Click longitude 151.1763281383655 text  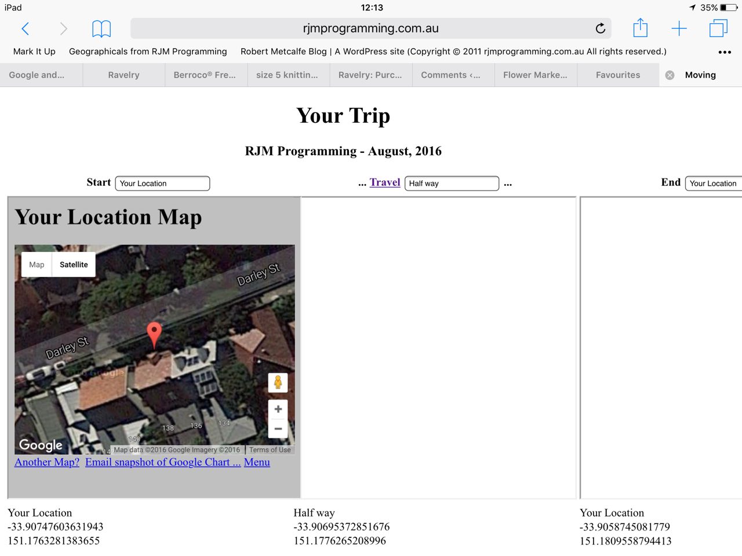54,541
